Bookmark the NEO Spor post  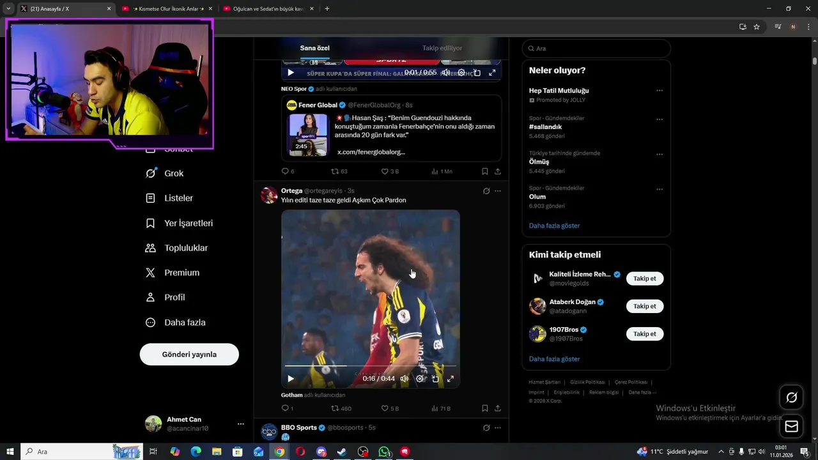(484, 171)
